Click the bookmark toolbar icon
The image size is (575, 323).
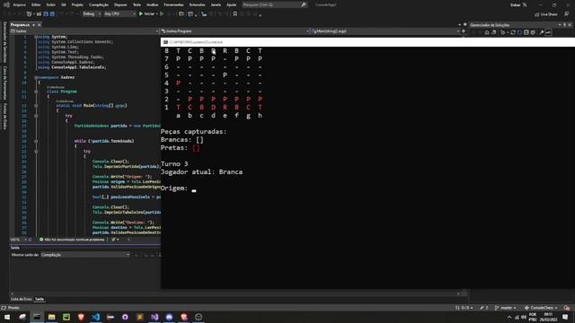(x=235, y=14)
